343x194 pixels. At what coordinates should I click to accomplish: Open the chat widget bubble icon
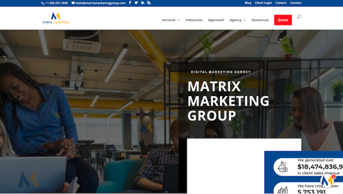tap(327, 181)
